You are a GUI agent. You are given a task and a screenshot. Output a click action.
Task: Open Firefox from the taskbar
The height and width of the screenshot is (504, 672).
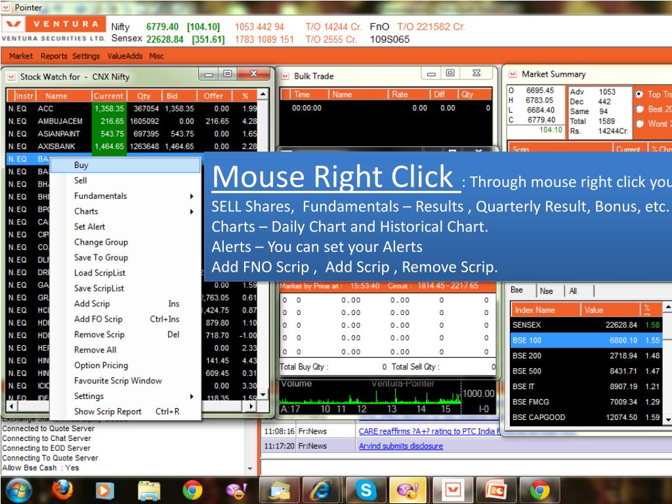click(62, 490)
